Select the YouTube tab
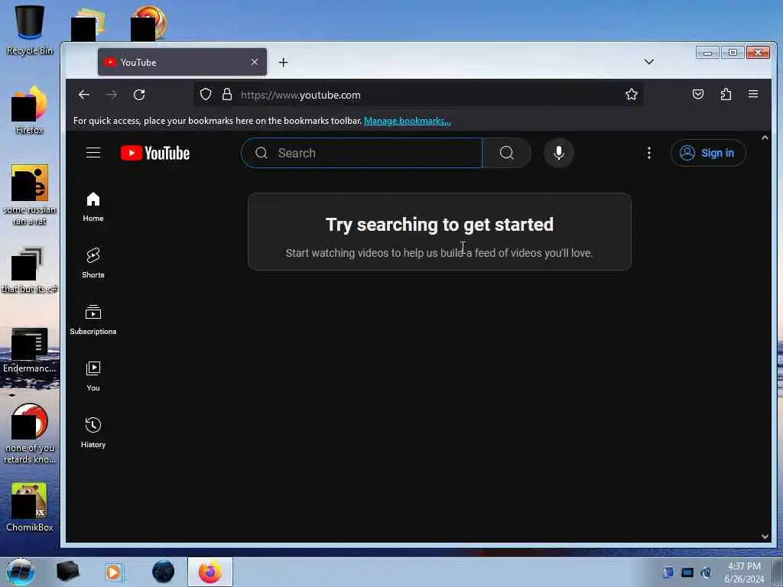This screenshot has width=783, height=587. pos(182,63)
